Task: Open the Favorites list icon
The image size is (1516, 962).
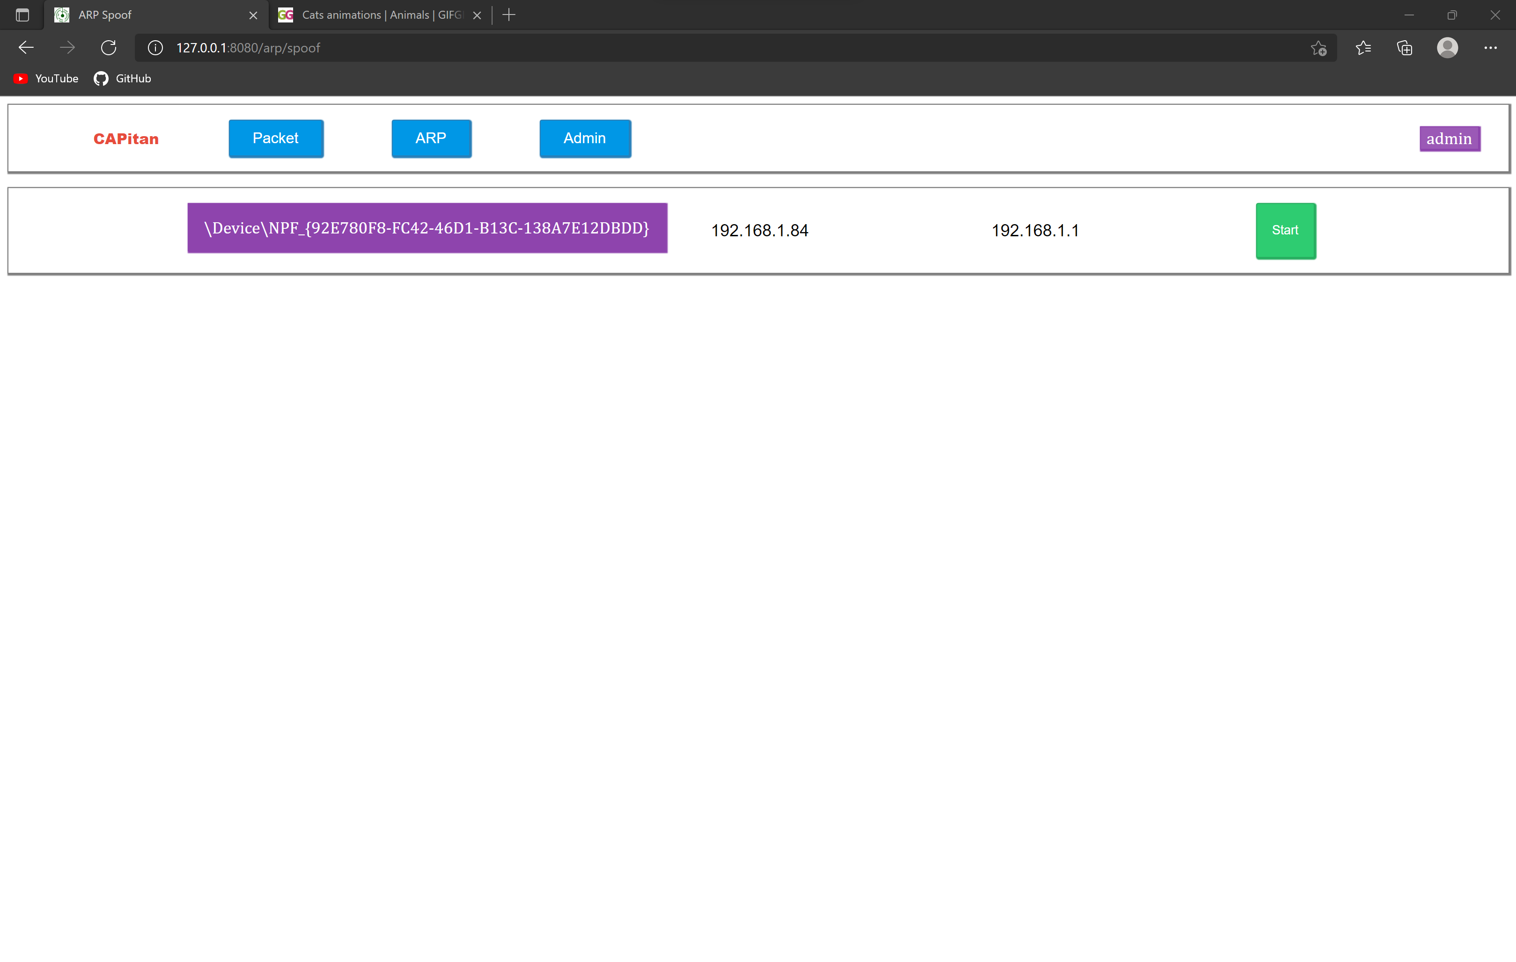Action: [x=1363, y=48]
